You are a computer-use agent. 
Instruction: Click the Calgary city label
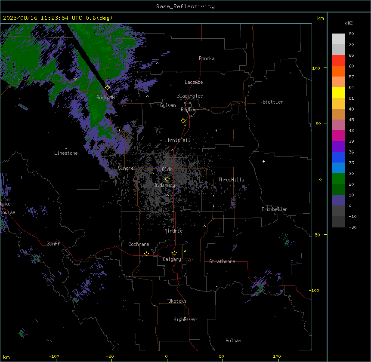172,259
